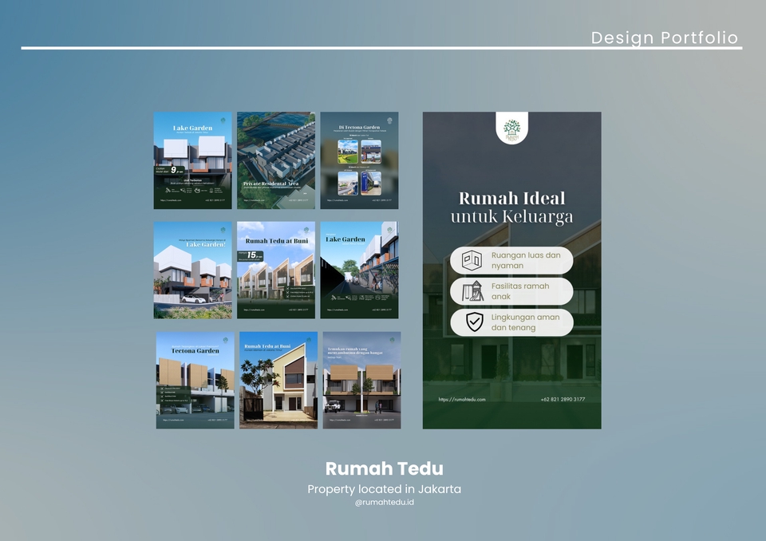Viewport: 766px width, 541px height.
Task: Click the Ruangan luas dan nyaman pill
Action: point(511,260)
